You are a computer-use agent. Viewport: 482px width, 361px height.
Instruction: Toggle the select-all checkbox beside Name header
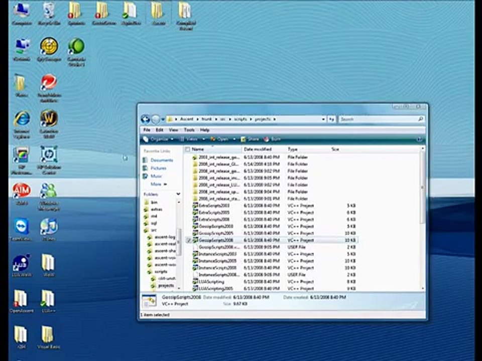click(187, 149)
